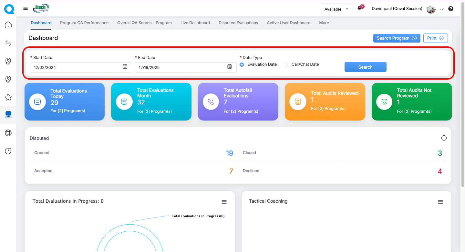Open the globe icon in sidebar
This screenshot has width=465, height=252.
tap(8, 133)
